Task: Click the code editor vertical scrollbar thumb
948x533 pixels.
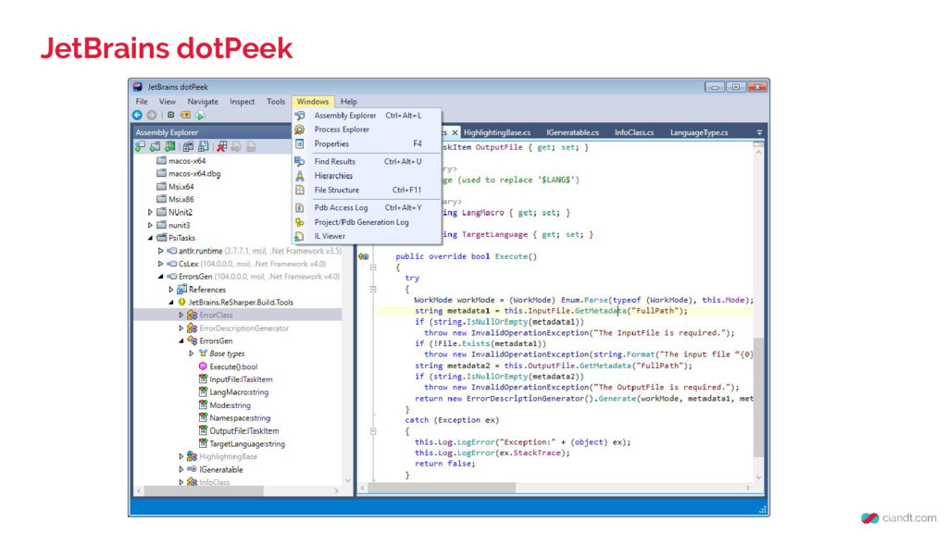Action: (758, 397)
